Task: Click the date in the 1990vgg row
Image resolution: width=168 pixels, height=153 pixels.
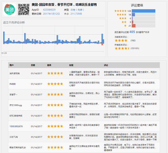Action: click(x=36, y=105)
